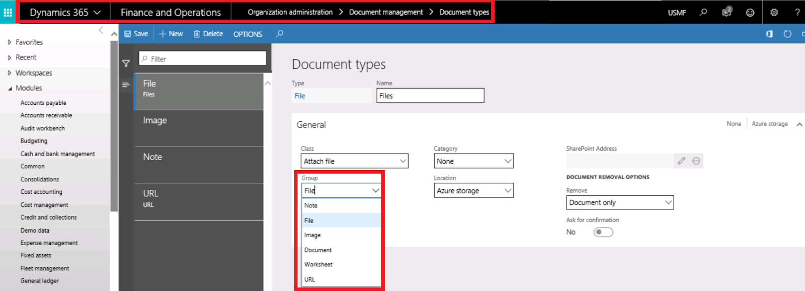Click the Save toolbar button
This screenshot has height=291, width=805.
coord(136,34)
